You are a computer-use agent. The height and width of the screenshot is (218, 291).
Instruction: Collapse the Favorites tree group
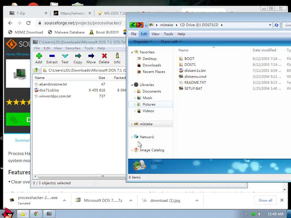click(132, 52)
